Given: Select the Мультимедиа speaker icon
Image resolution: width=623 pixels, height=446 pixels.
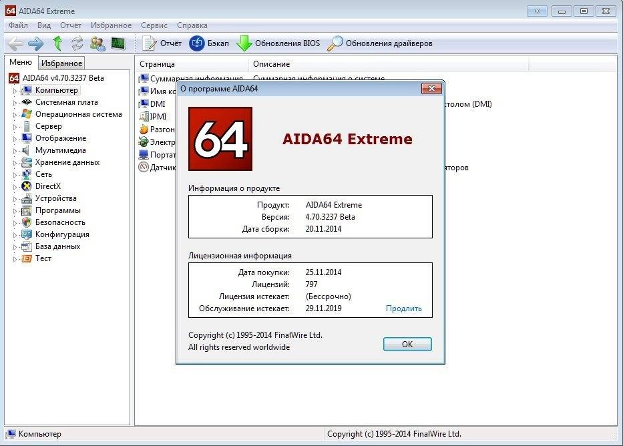Looking at the screenshot, I should coord(27,150).
